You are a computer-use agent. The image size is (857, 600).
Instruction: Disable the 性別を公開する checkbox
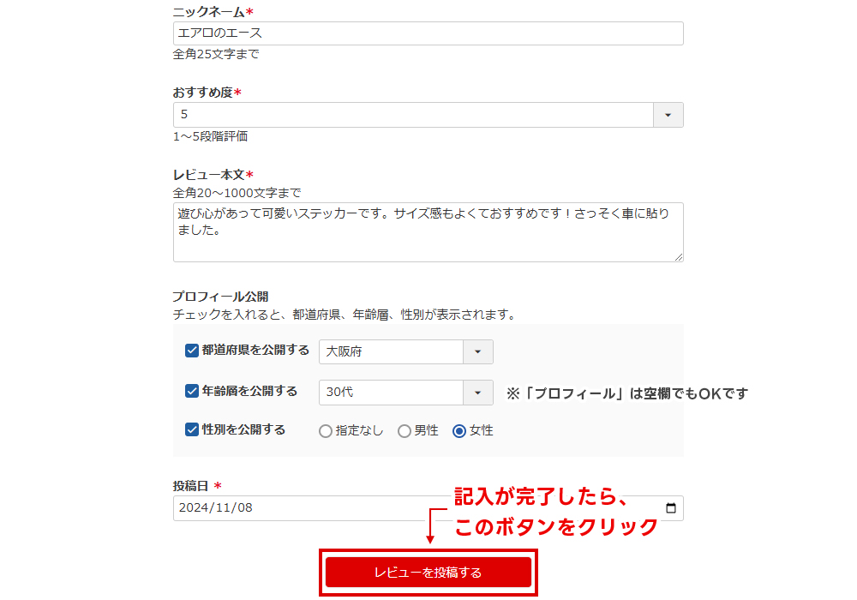tap(192, 430)
